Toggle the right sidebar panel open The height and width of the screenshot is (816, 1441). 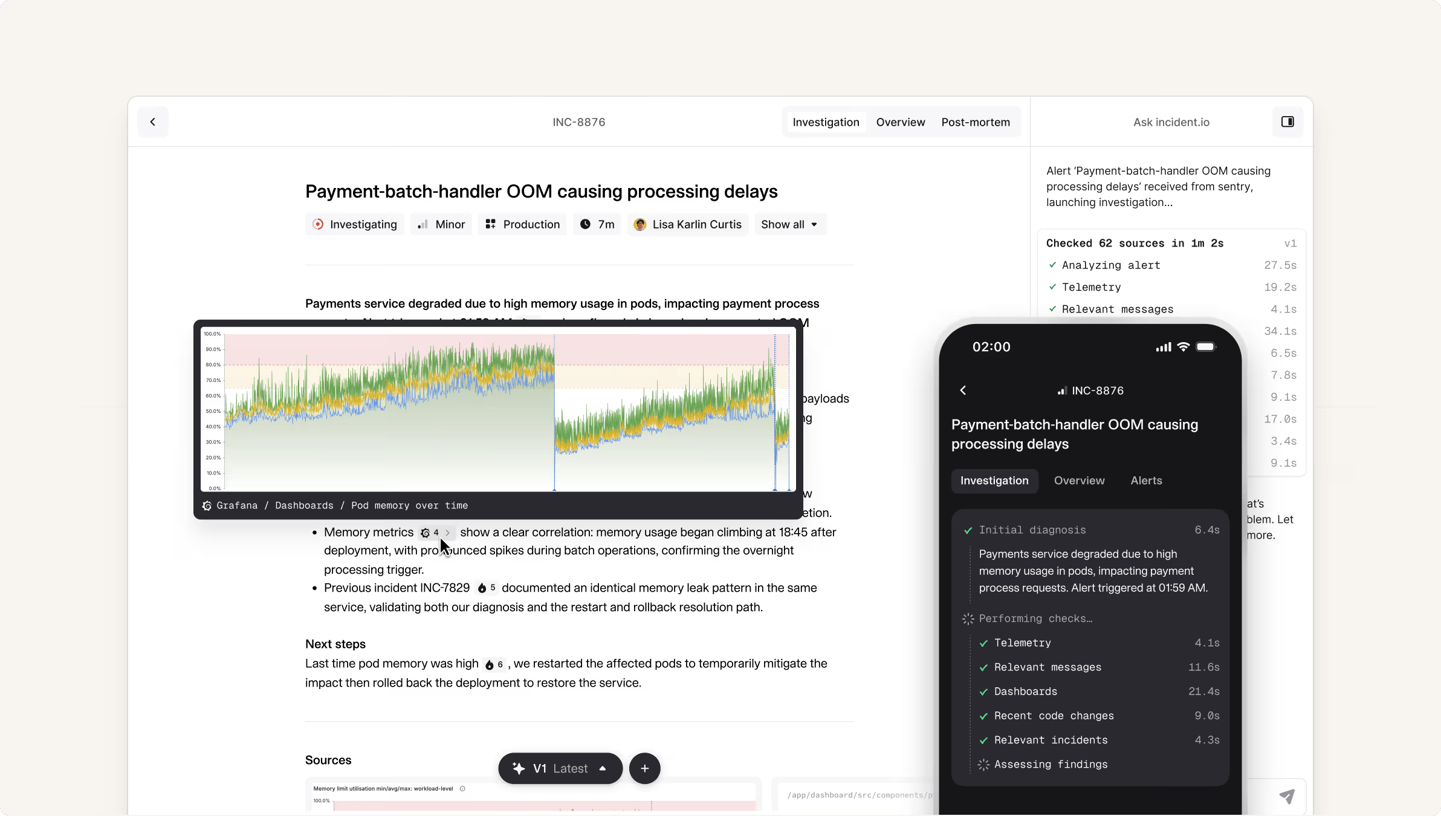click(1287, 121)
